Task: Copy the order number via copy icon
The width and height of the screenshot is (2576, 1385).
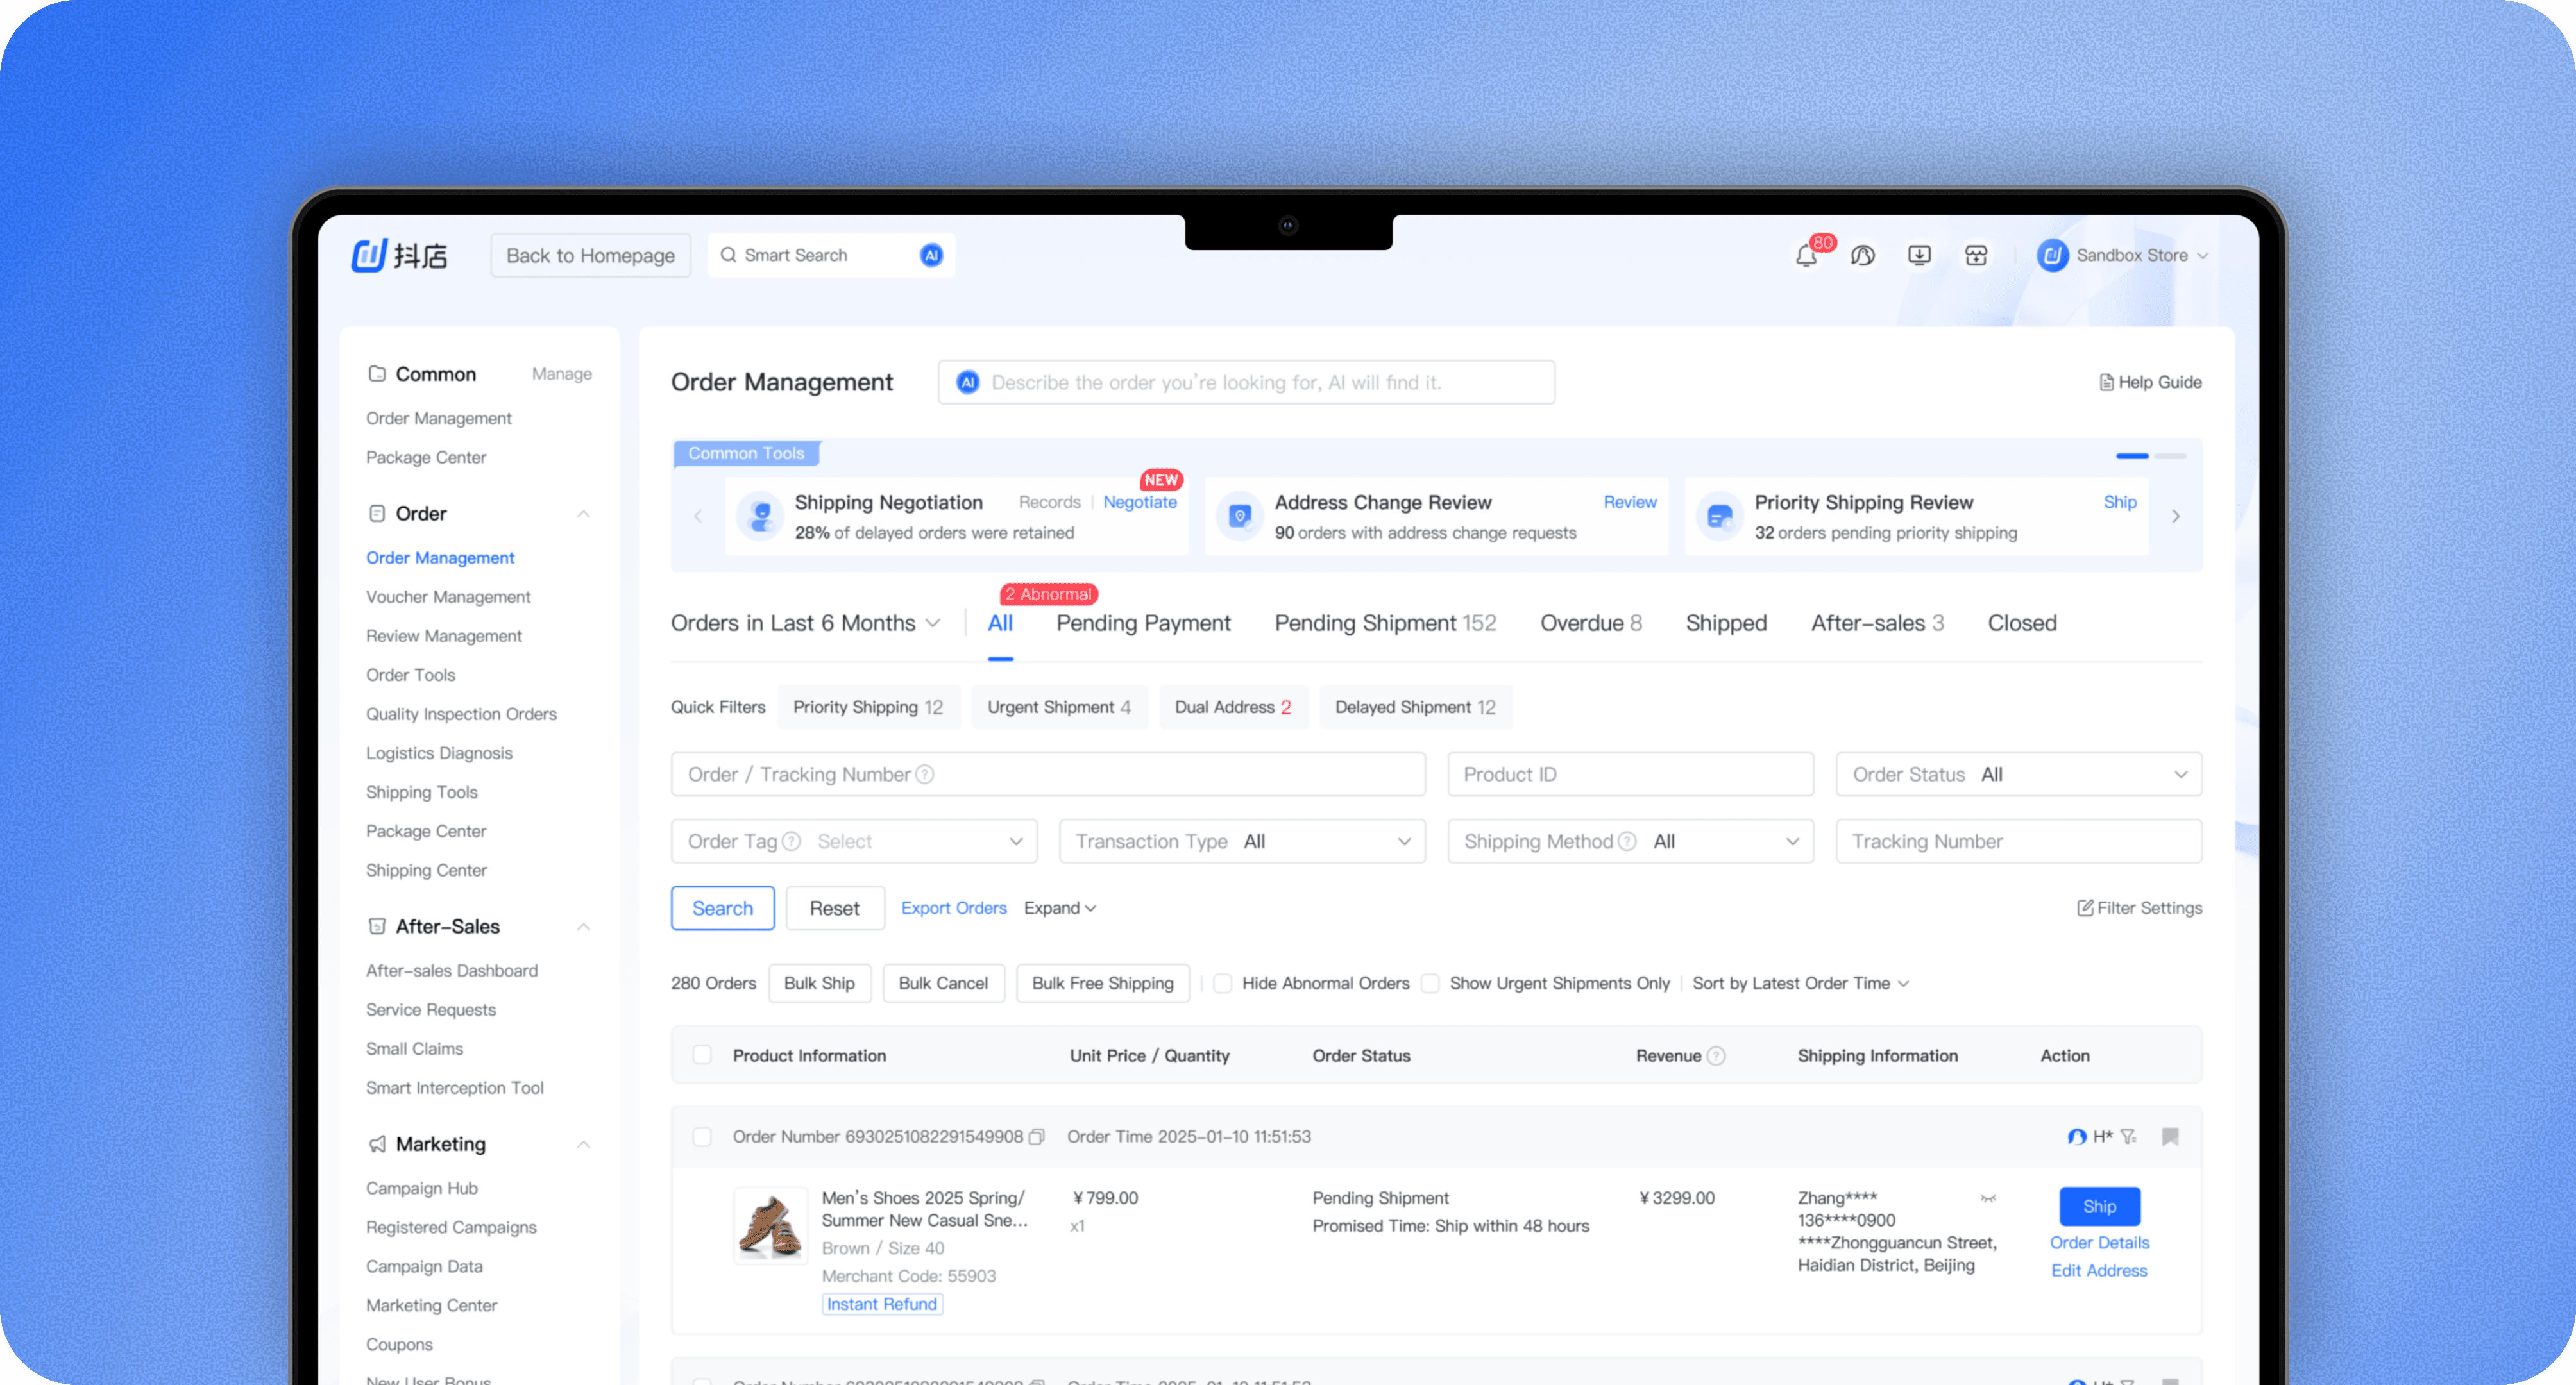Action: [x=1037, y=1137]
